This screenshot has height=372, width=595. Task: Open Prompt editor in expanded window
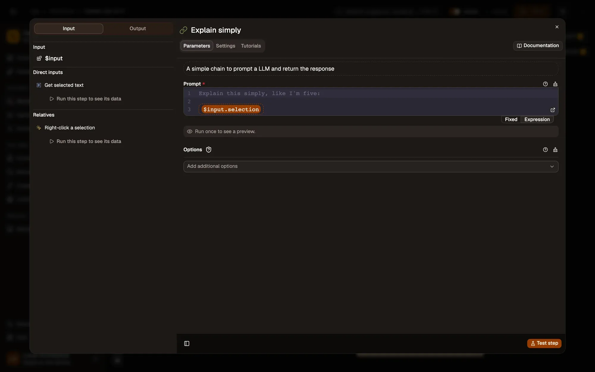(553, 110)
